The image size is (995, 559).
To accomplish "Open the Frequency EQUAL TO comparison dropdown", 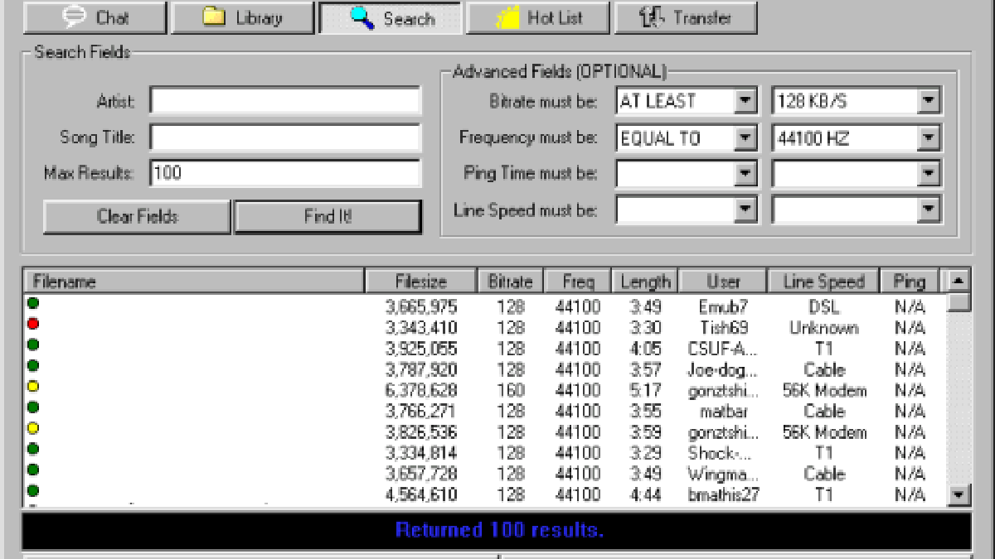I will click(746, 138).
